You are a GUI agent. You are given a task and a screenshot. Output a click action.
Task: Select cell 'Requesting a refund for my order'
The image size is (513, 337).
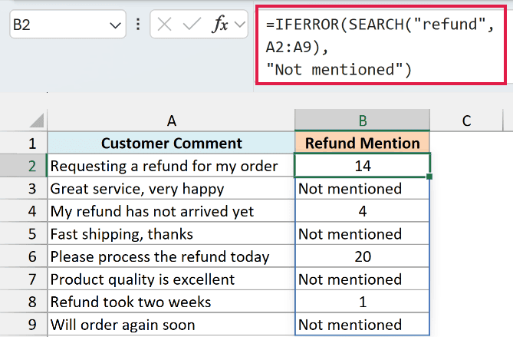tap(171, 166)
